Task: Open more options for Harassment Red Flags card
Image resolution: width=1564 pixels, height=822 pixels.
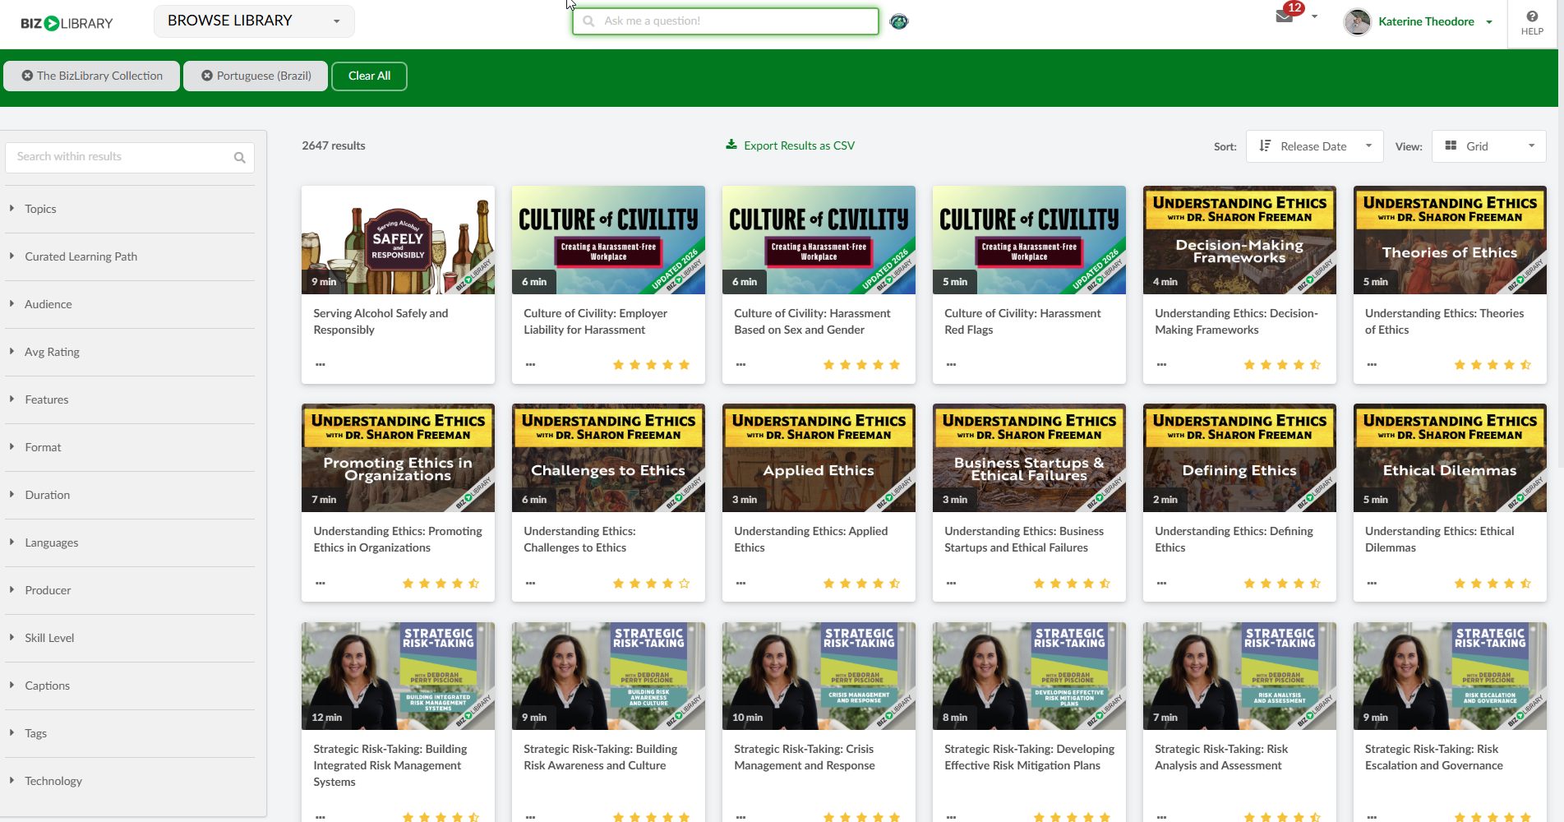Action: pos(952,364)
